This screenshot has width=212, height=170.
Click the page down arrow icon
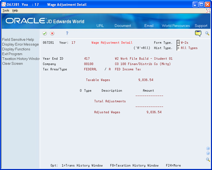point(208,153)
